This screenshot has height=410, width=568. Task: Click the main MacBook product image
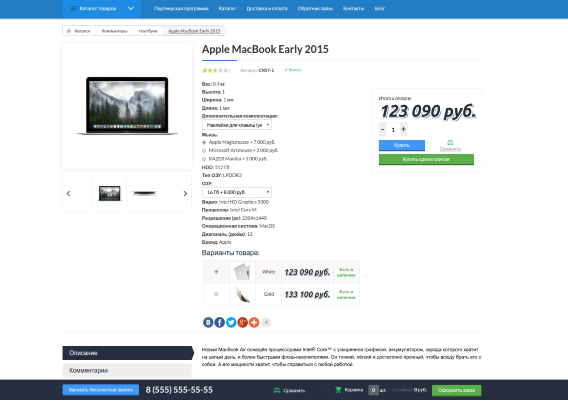[x=127, y=106]
